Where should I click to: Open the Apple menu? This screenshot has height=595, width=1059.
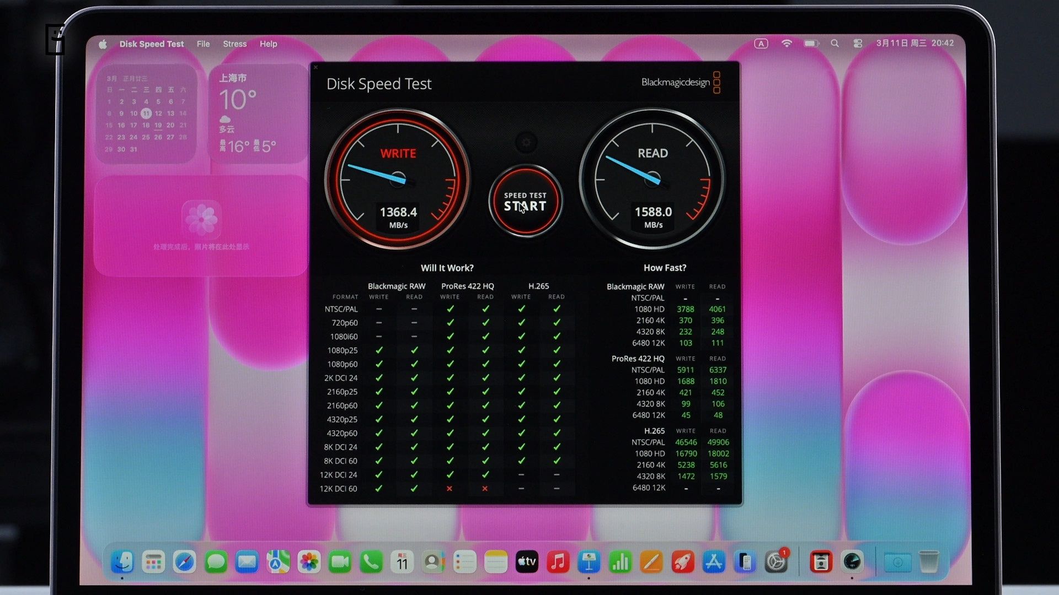[103, 44]
